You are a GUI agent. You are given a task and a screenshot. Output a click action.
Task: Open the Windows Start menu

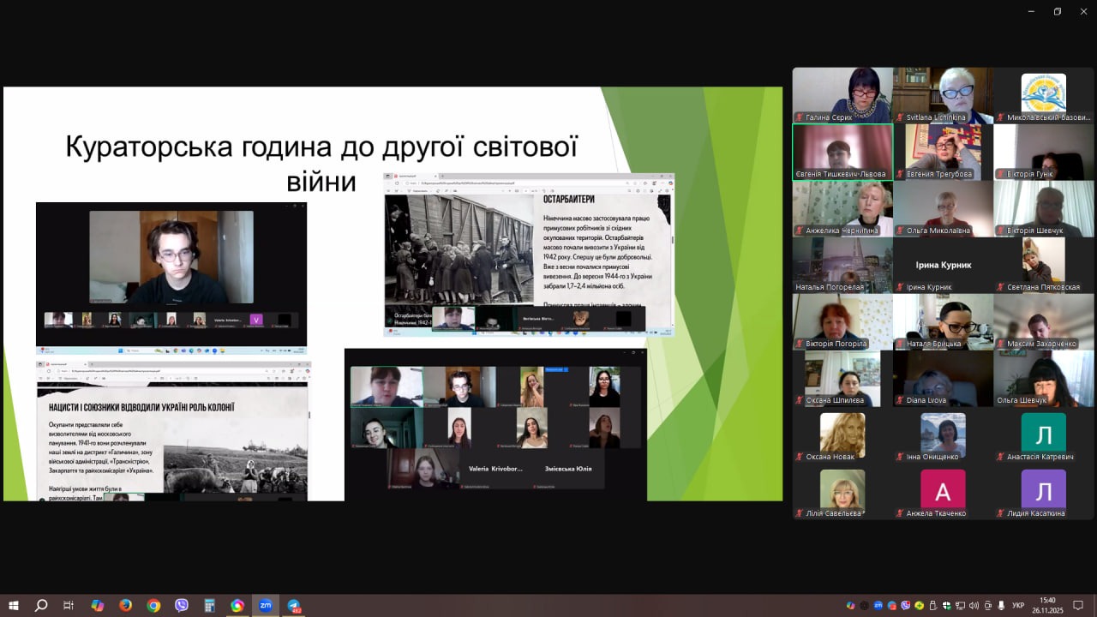[14, 605]
